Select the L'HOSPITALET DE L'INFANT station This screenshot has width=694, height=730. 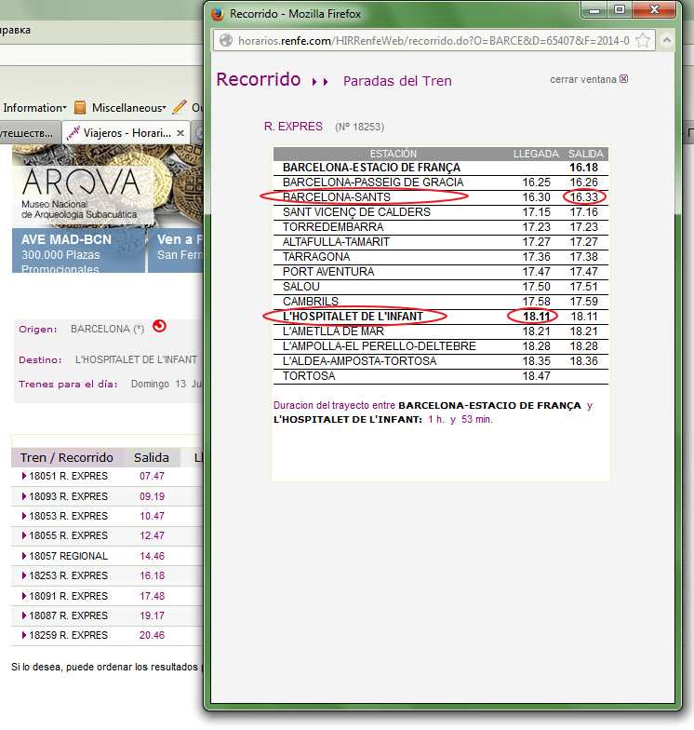tap(354, 317)
